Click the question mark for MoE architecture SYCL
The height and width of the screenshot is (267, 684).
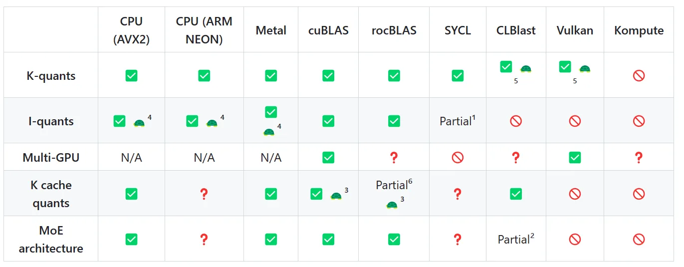coord(457,239)
